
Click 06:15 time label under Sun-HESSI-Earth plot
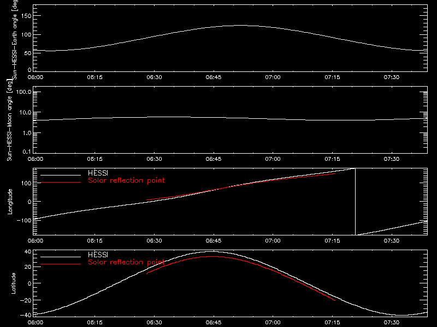95,77
